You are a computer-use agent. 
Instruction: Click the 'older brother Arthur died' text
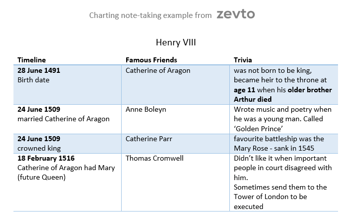283,94
